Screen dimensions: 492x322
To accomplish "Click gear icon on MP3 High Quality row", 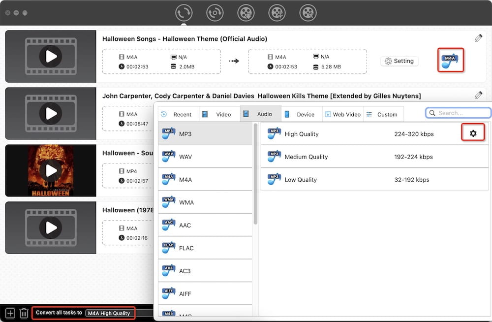I will (x=473, y=133).
